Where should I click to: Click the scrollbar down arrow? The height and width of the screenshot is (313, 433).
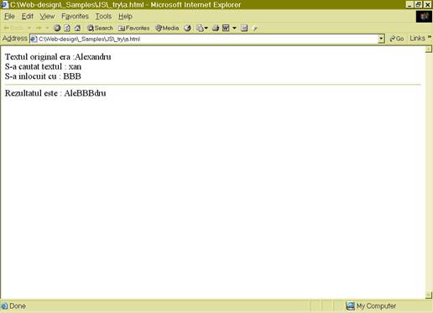429,295
